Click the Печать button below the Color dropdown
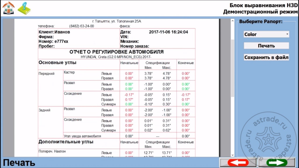 266,46
